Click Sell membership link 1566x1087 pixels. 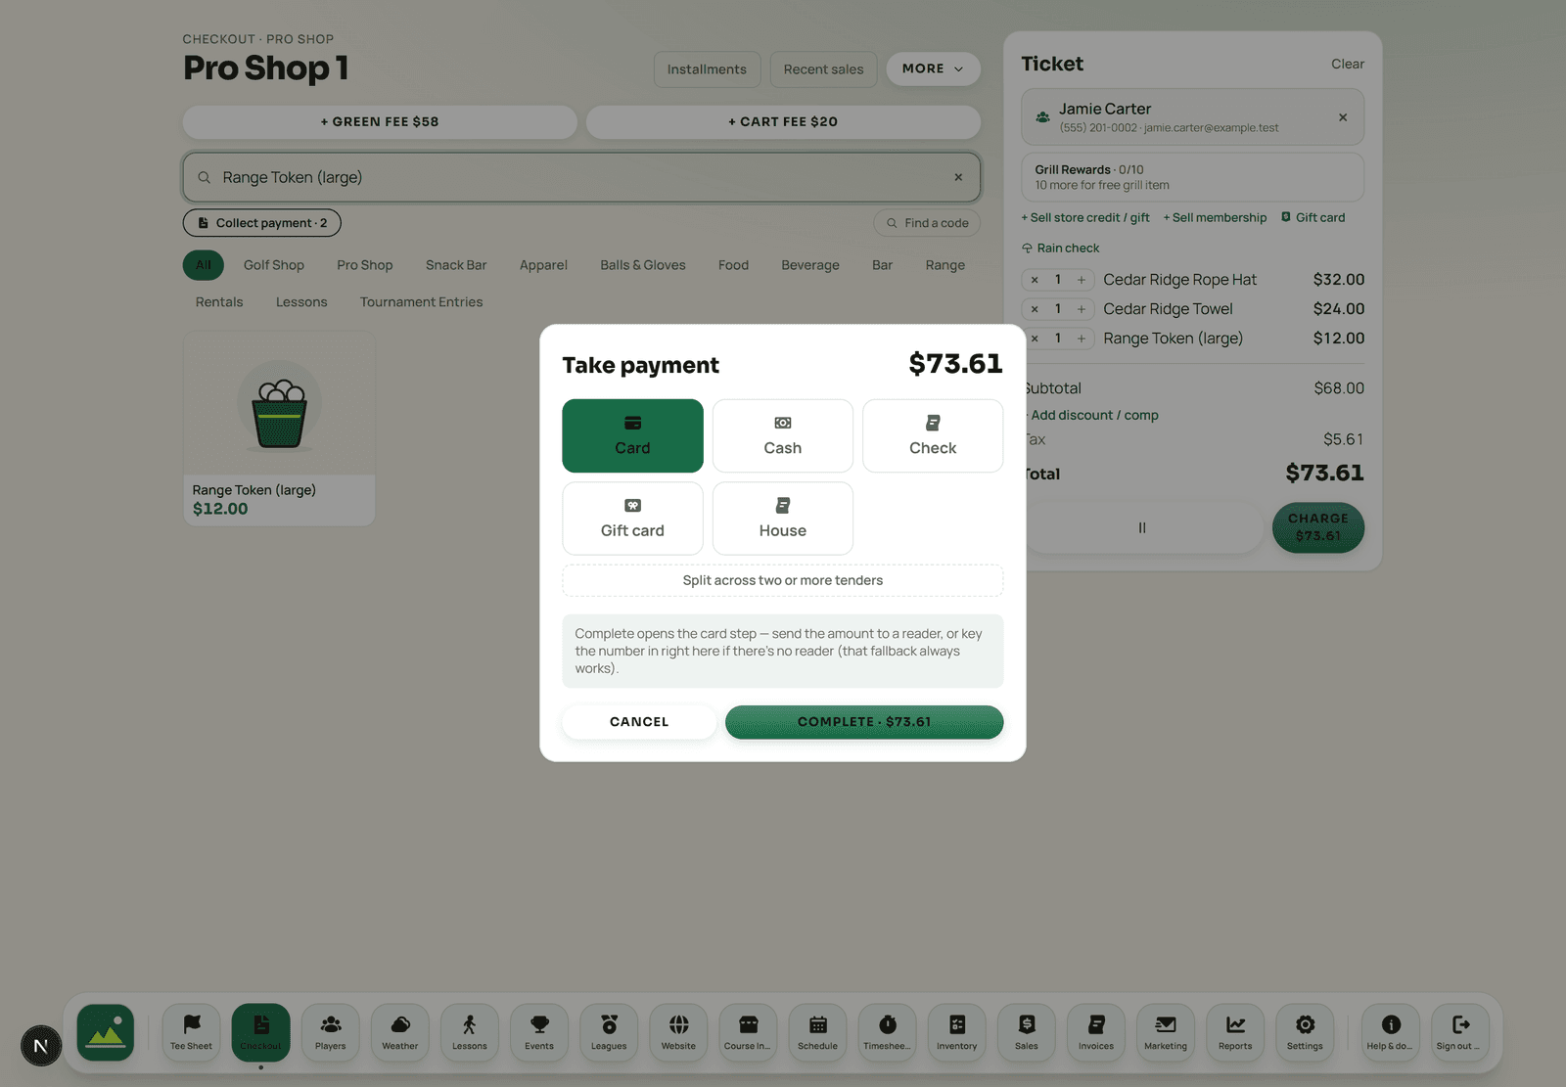click(1215, 217)
